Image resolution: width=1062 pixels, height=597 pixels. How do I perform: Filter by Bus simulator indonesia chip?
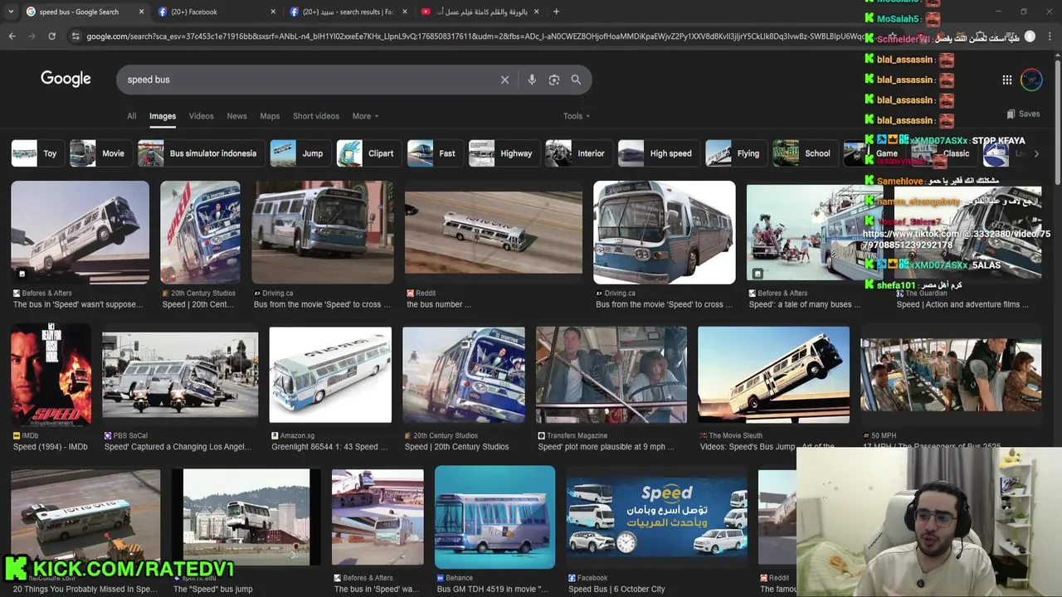click(x=202, y=153)
